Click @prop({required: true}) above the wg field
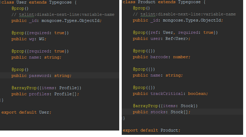The width and height of the screenshot is (246, 137). [x=40, y=33]
